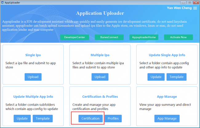200x128 pixels.
Task: Select the Update Single App Info heading
Action: coord(167,55)
